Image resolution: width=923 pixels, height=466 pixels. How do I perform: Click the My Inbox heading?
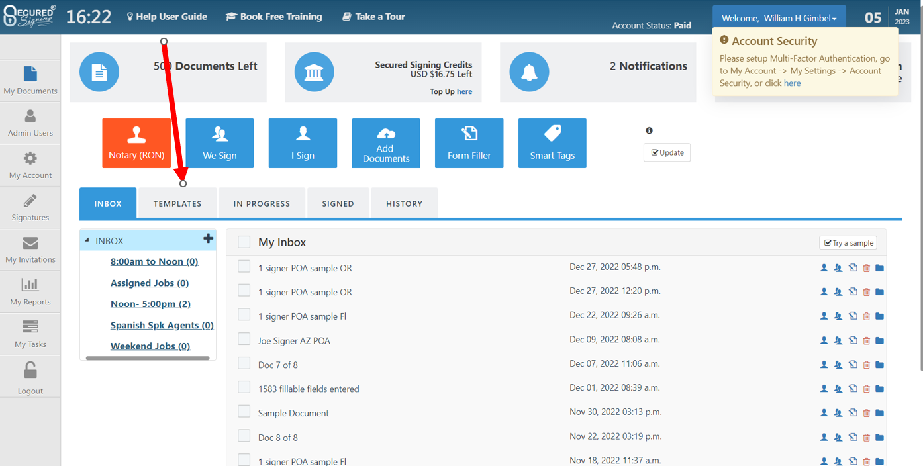[x=282, y=242]
